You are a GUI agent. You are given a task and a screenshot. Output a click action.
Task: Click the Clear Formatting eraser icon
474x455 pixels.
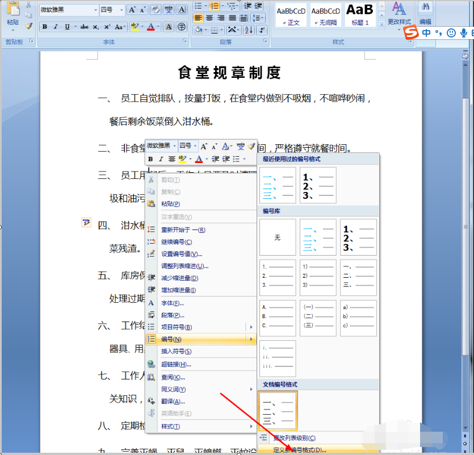tap(156, 10)
